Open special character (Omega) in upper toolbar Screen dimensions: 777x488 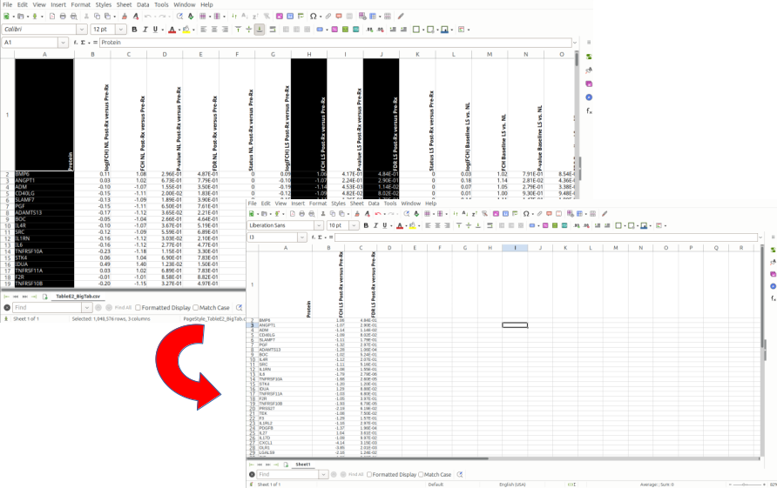point(314,17)
